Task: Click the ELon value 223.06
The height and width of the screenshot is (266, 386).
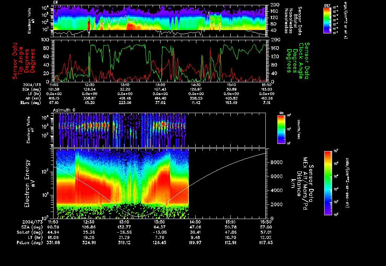Action: [x=125, y=103]
